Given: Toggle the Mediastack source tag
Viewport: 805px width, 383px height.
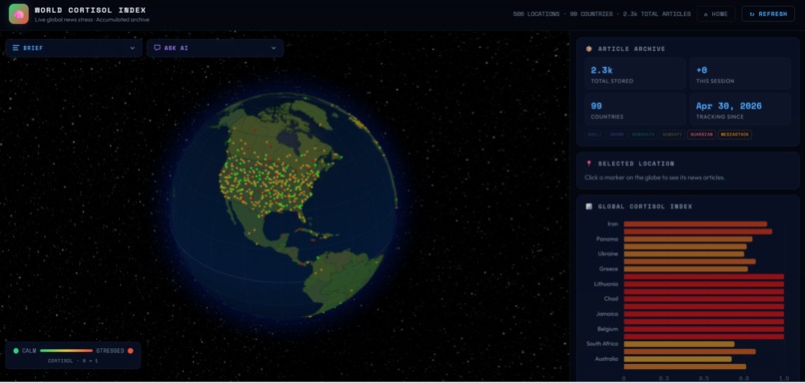Looking at the screenshot, I should [735, 135].
